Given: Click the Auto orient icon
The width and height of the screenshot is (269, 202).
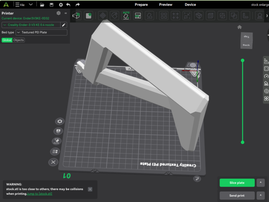Looking at the screenshot, I should [126, 16].
